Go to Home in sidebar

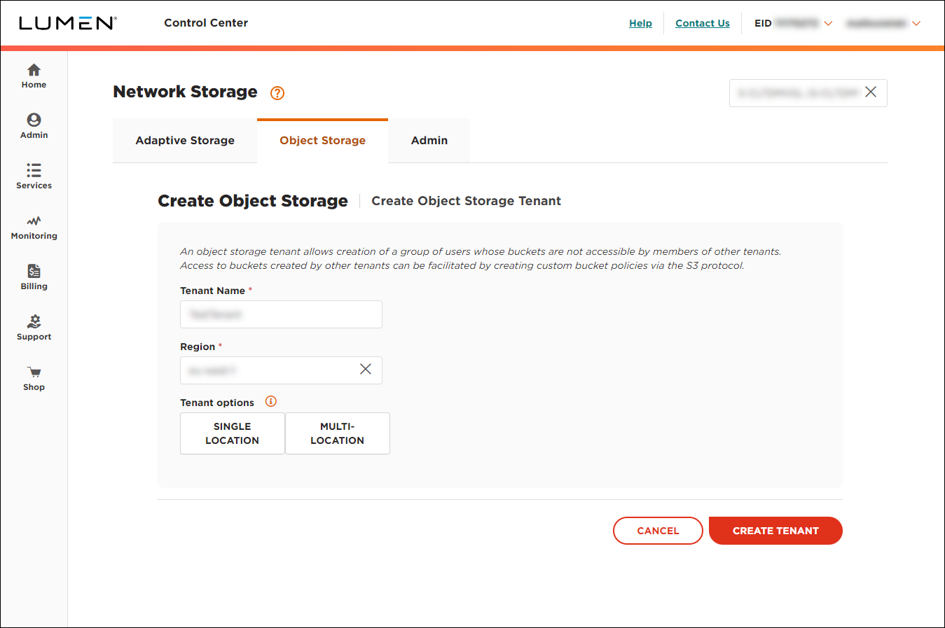coord(34,76)
